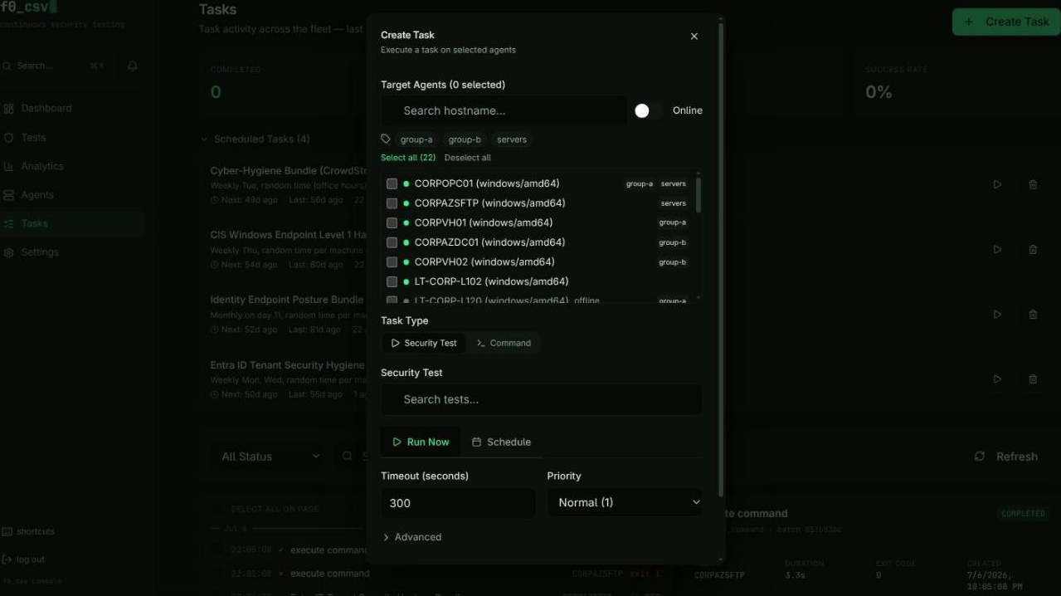Toggle the Online agents switch
1061x596 pixels.
point(648,110)
